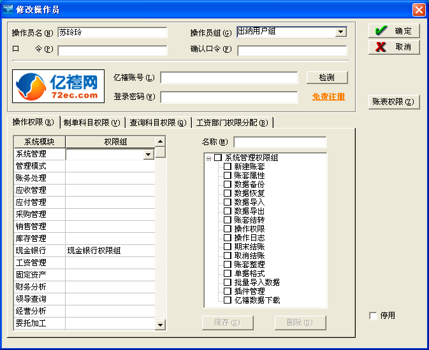Click the window title bar icon
This screenshot has width=429, height=350.
(x=8, y=9)
